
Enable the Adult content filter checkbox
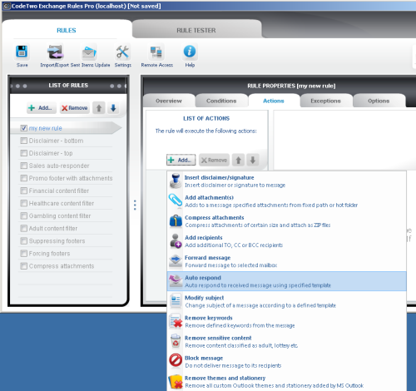click(x=23, y=228)
